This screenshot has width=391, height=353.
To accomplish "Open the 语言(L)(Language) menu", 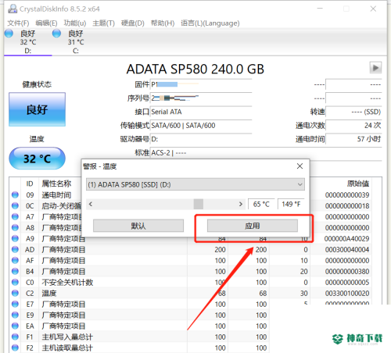I will click(210, 23).
